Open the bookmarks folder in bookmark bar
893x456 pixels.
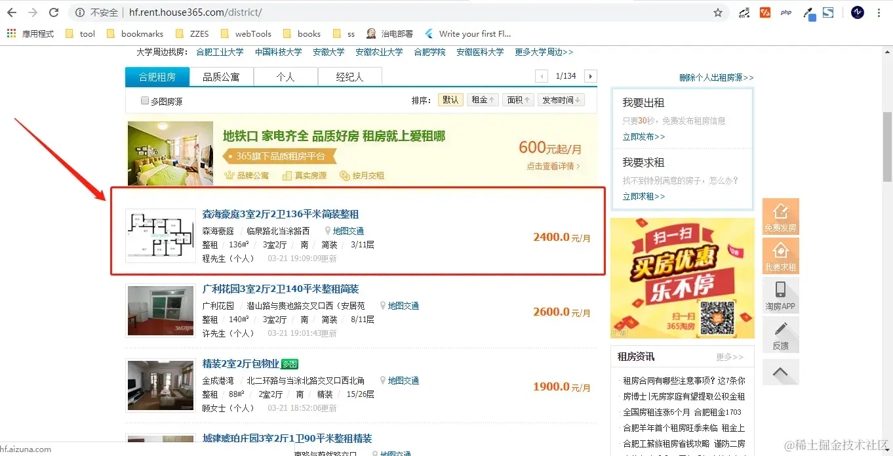[134, 33]
